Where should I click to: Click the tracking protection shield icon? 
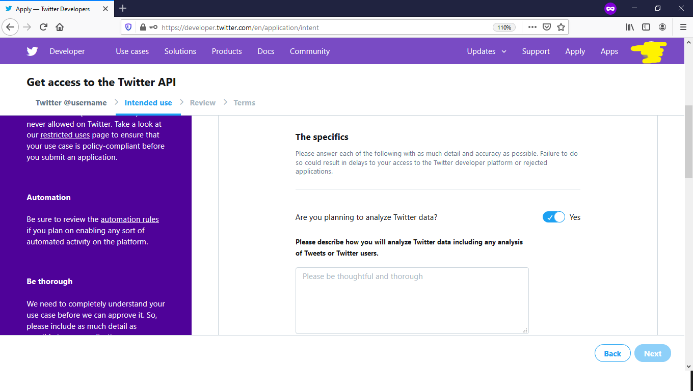click(x=128, y=27)
